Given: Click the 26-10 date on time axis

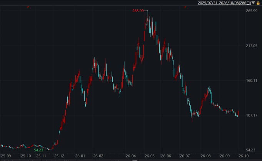Looking at the screenshot, I should pyautogui.click(x=244, y=156).
